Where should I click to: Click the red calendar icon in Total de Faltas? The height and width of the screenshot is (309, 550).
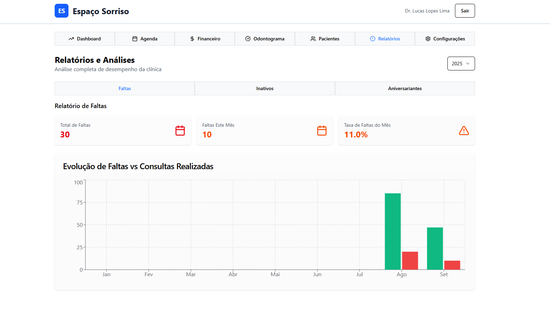(180, 131)
